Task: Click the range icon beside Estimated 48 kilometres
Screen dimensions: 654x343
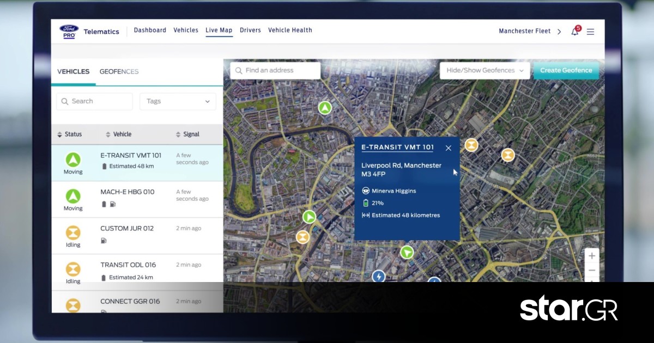Action: click(x=365, y=216)
